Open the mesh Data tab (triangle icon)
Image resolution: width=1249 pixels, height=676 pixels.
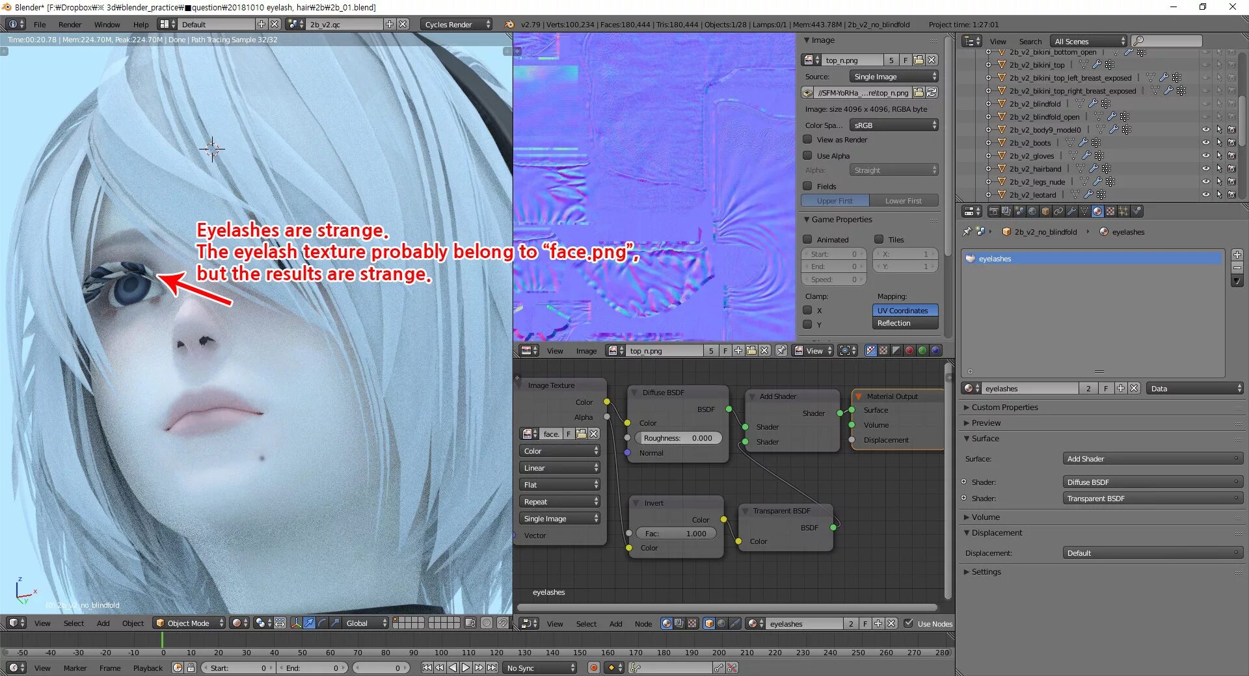point(1084,211)
